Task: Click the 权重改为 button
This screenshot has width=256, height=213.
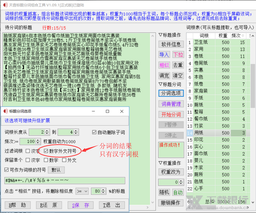Action: pos(171,172)
